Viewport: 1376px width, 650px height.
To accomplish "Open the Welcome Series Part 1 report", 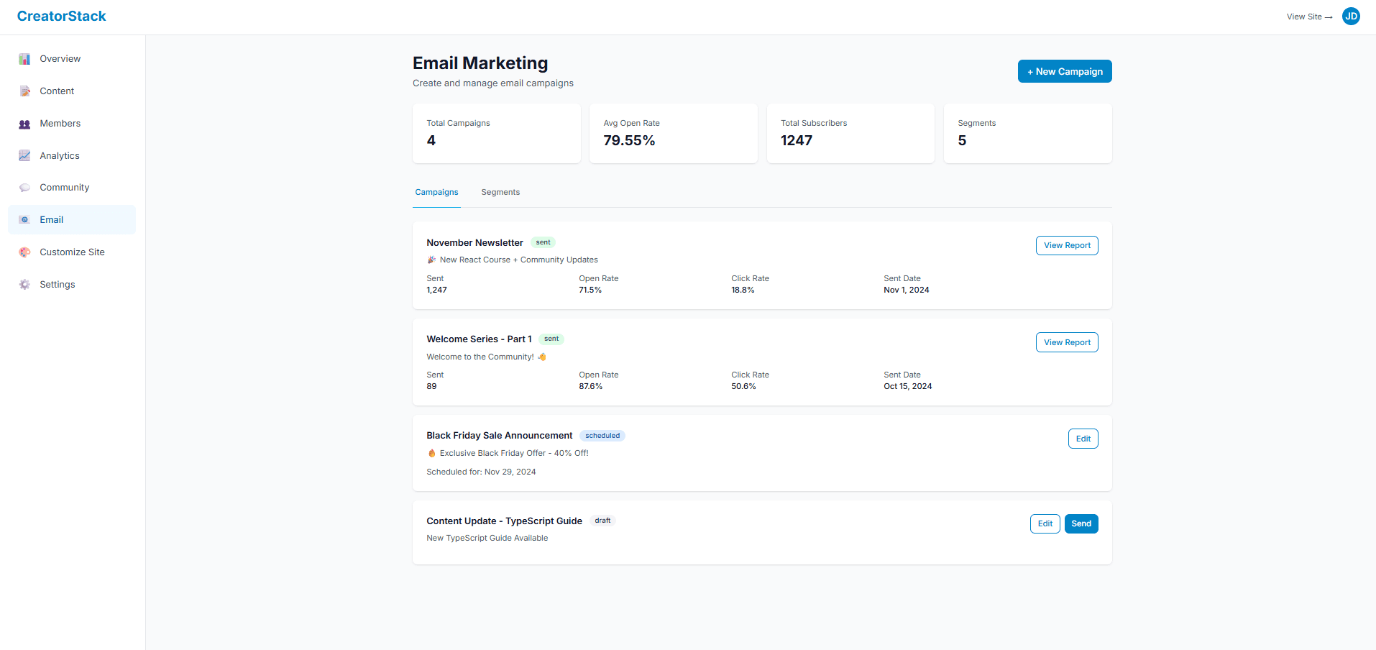I will [1066, 342].
